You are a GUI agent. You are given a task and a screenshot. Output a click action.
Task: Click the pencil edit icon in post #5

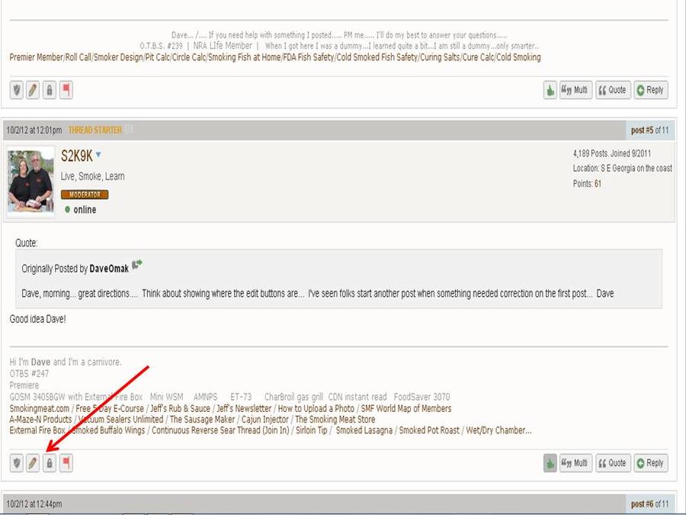click(33, 463)
